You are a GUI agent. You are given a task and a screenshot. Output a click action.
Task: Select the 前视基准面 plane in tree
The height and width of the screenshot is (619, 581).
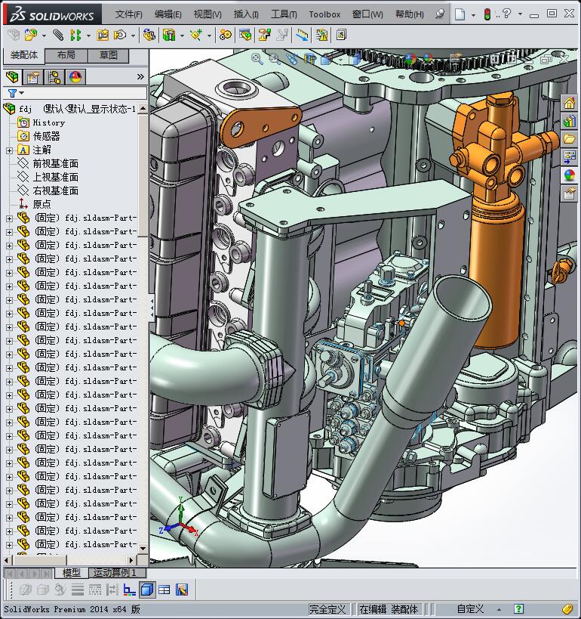pyautogui.click(x=55, y=163)
